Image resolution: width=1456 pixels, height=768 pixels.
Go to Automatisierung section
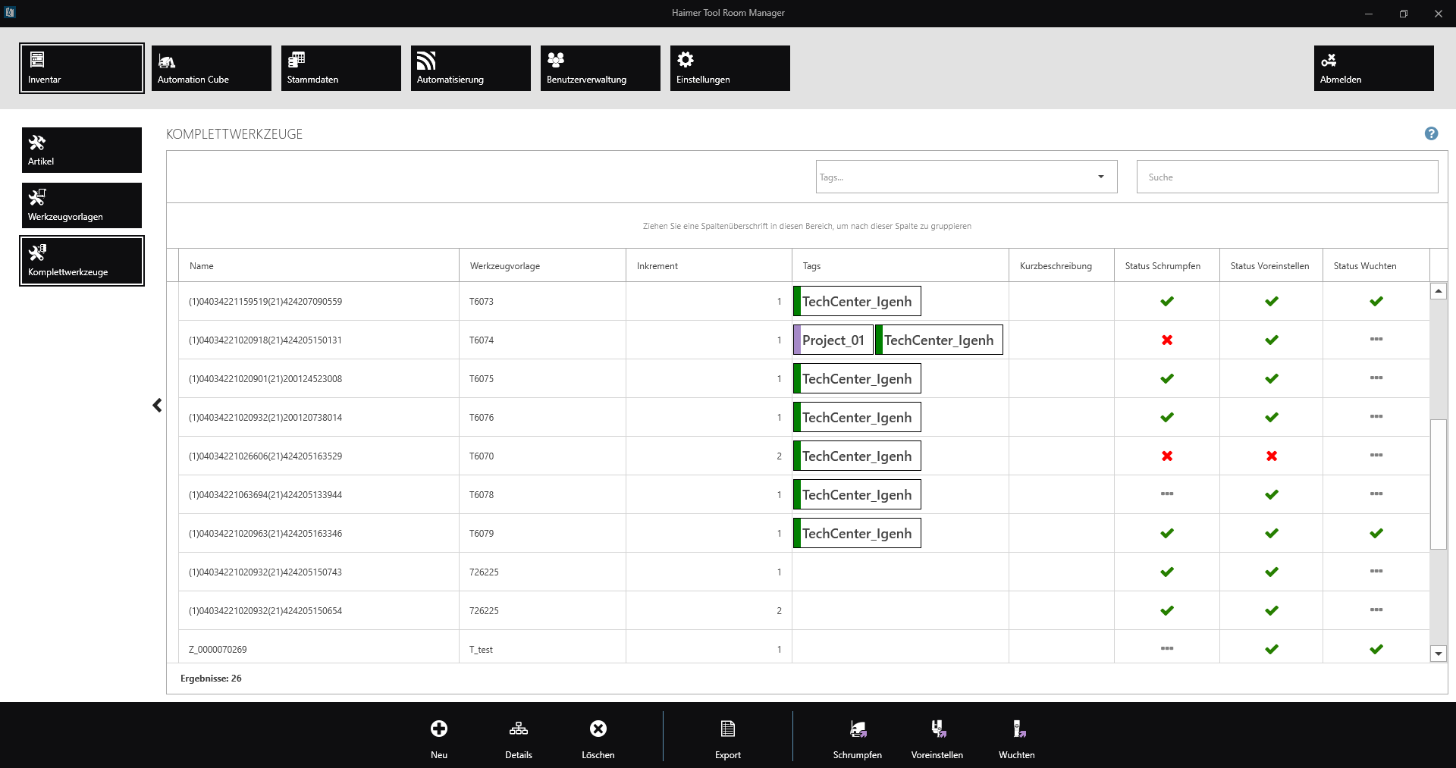pos(471,68)
